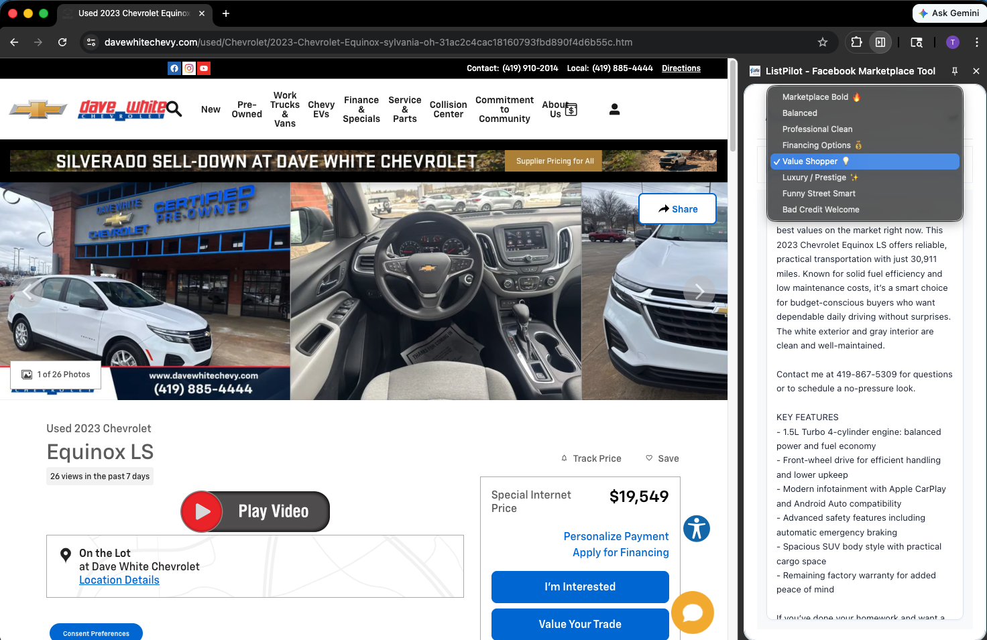Open the Facebook social icon
Image resolution: width=987 pixels, height=640 pixels.
[x=174, y=68]
